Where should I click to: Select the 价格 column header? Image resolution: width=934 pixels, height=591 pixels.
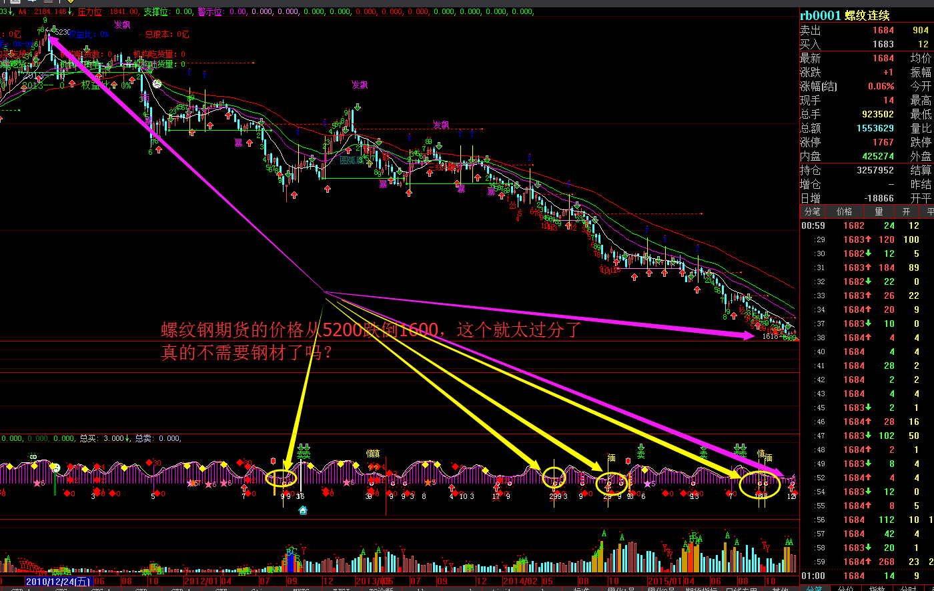point(845,211)
